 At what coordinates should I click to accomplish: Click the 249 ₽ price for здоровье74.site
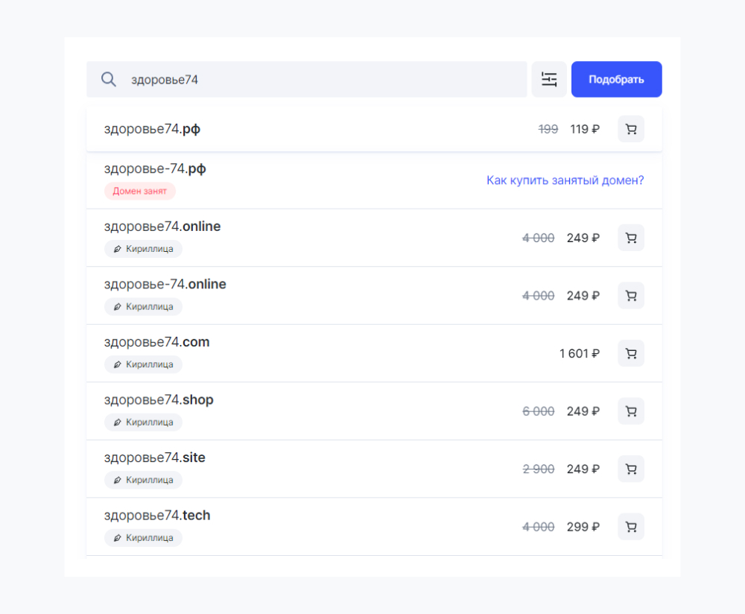coord(583,469)
